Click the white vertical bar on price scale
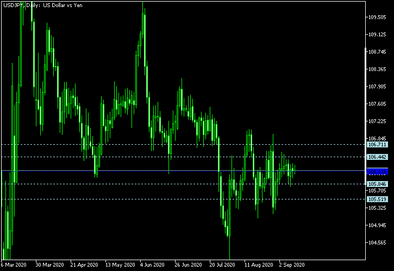Viewport: 394px width, 271px height. point(366,116)
